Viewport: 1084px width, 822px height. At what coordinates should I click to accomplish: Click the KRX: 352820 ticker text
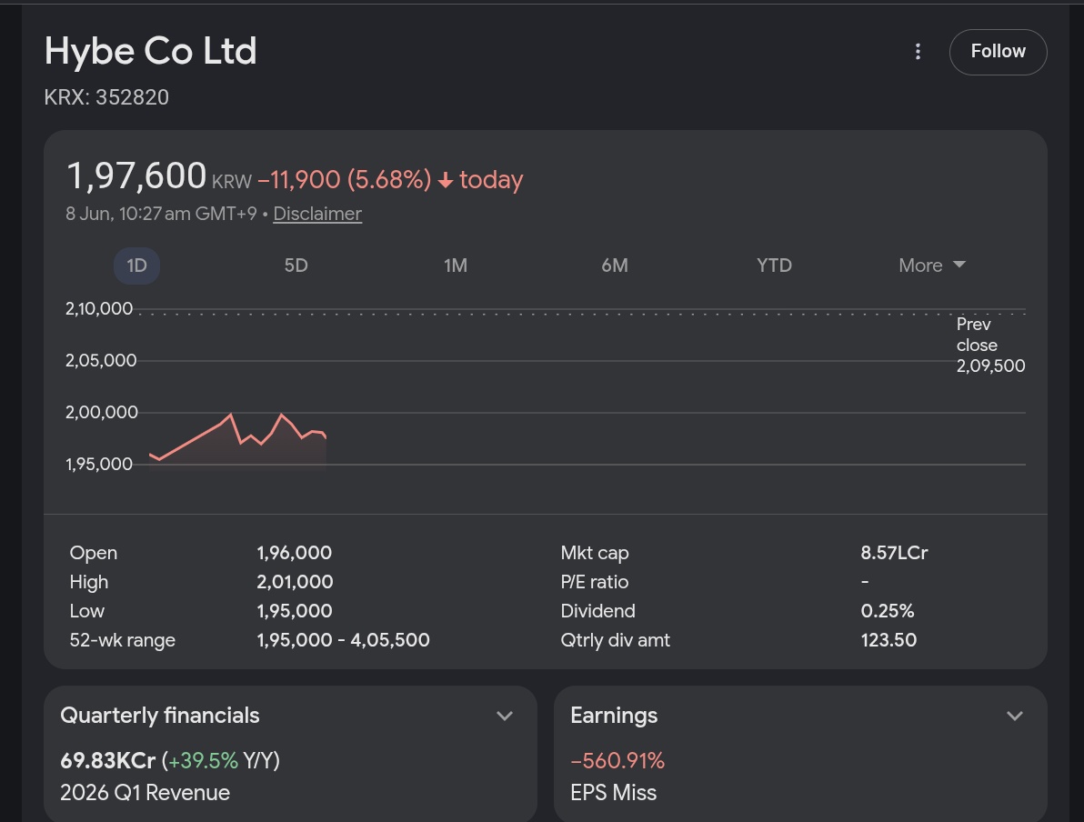click(106, 97)
